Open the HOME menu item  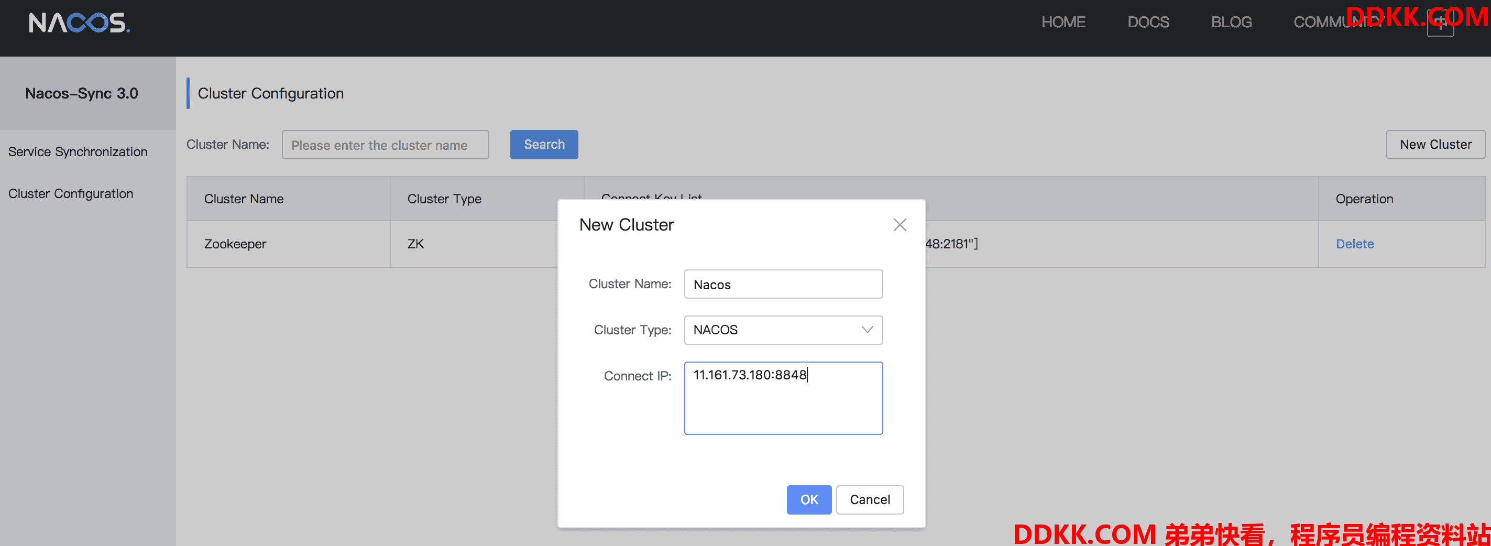1064,22
